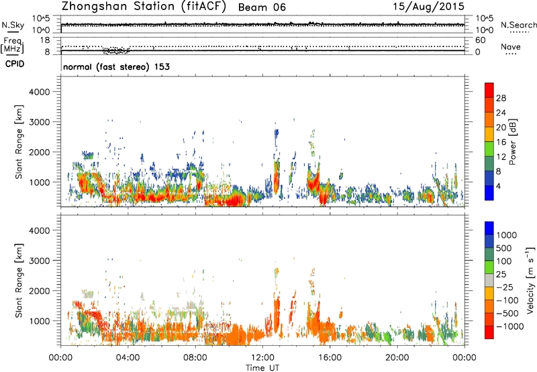Click the '-1000' Velocity colorbar tick

(x=510, y=326)
